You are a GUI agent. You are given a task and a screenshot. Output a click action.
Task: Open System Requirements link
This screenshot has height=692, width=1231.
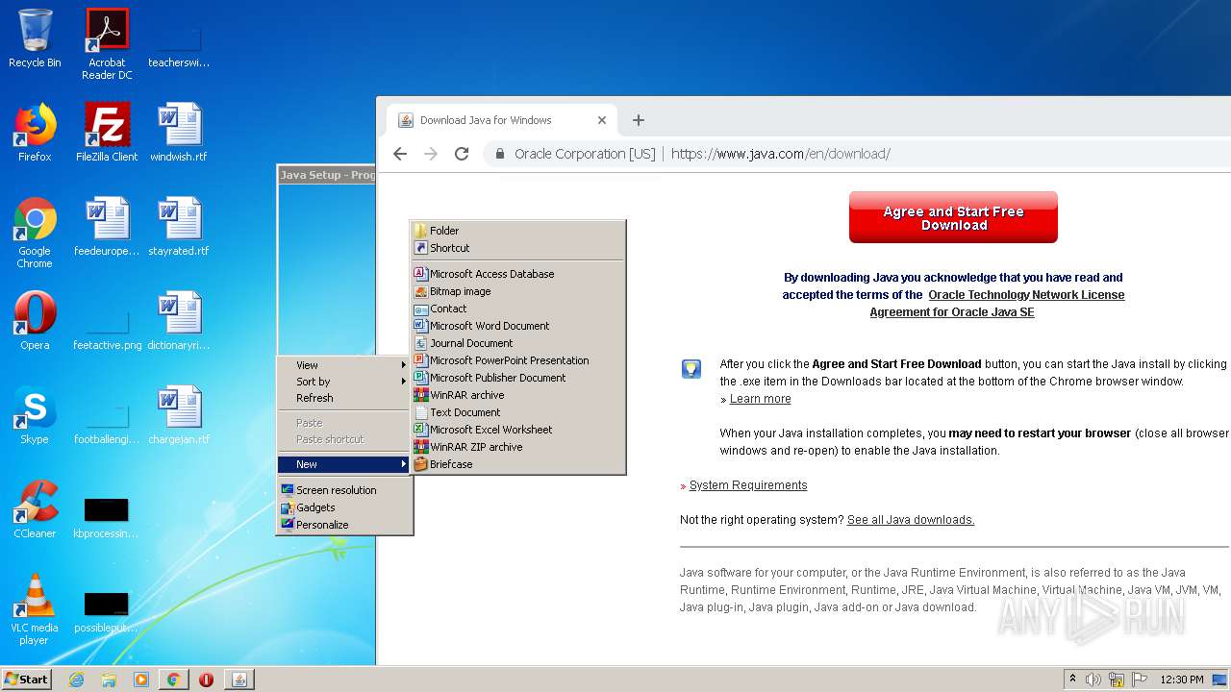pyautogui.click(x=748, y=485)
